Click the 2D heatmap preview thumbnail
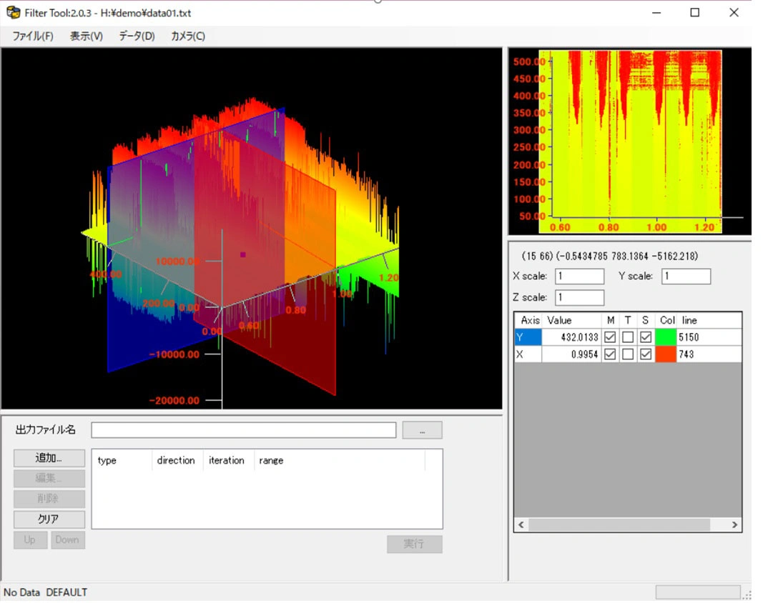The width and height of the screenshot is (768, 603). click(x=629, y=141)
